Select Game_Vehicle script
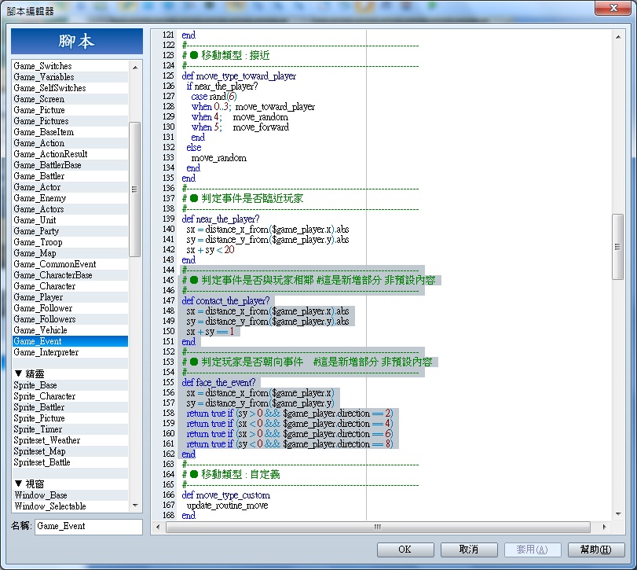This screenshot has height=570, width=637. pyautogui.click(x=70, y=330)
